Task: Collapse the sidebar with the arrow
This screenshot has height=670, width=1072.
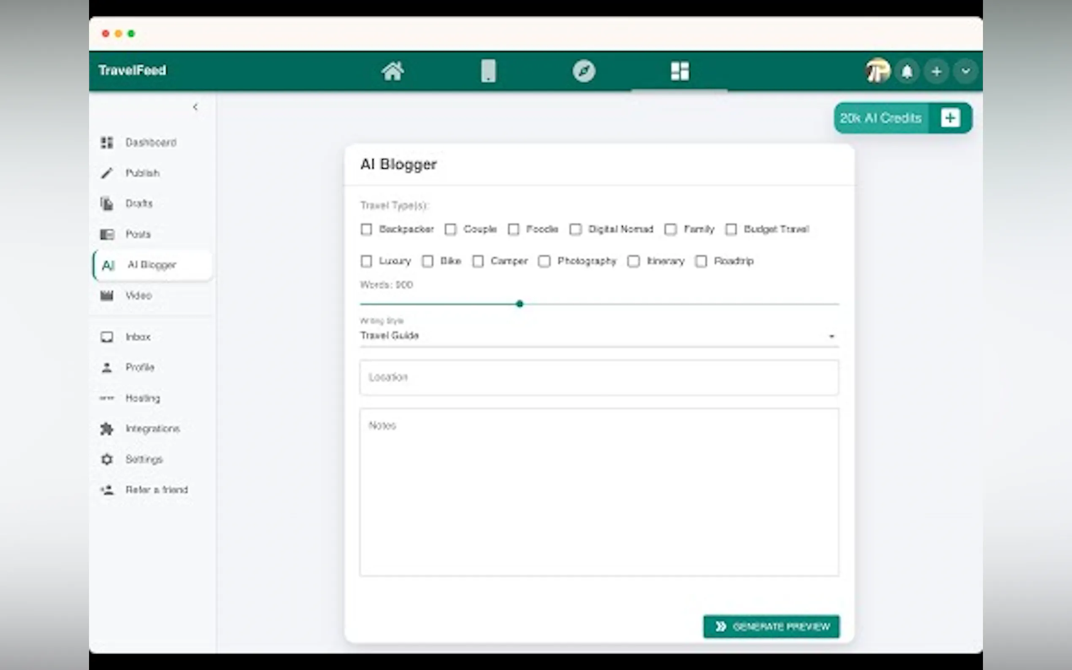Action: click(x=195, y=107)
